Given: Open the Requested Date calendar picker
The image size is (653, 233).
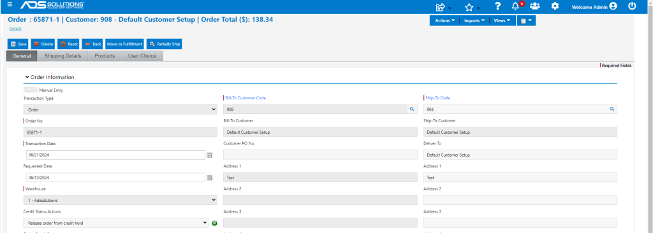Looking at the screenshot, I should coord(209,178).
